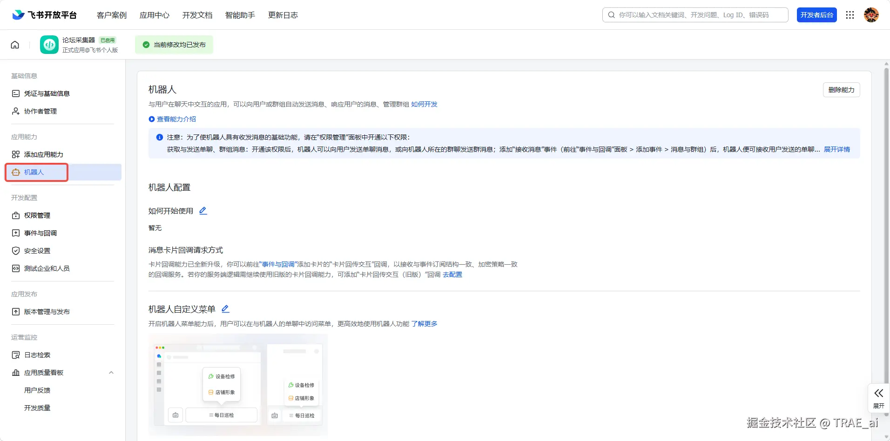Click the 机器人配置 section heading
This screenshot has width=890, height=441.
point(169,187)
